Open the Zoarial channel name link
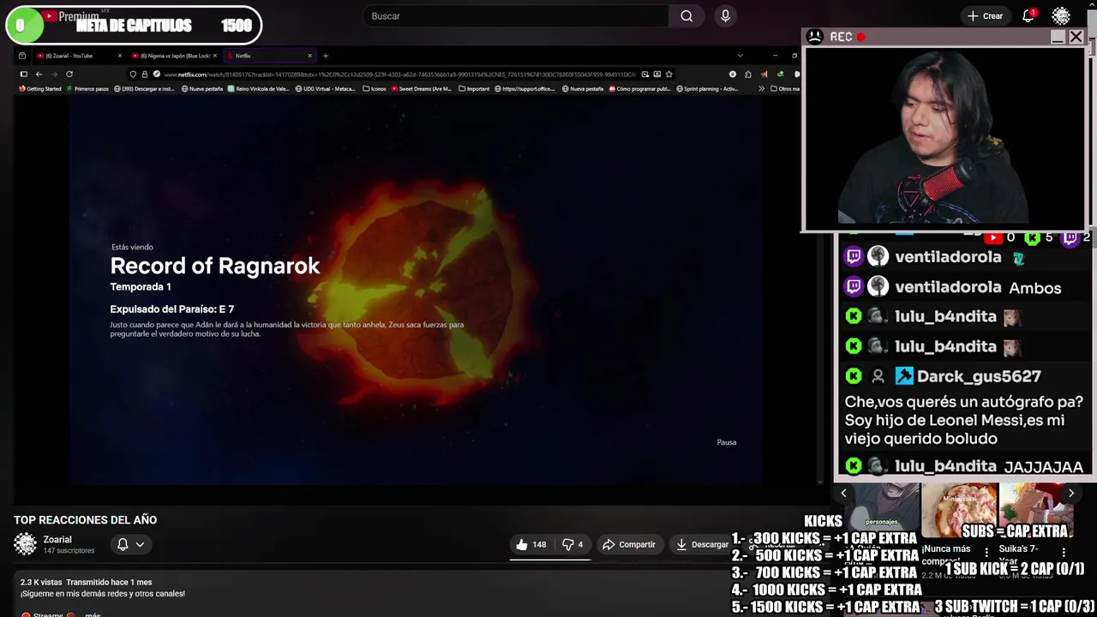Image resolution: width=1097 pixels, height=617 pixels. tap(57, 540)
